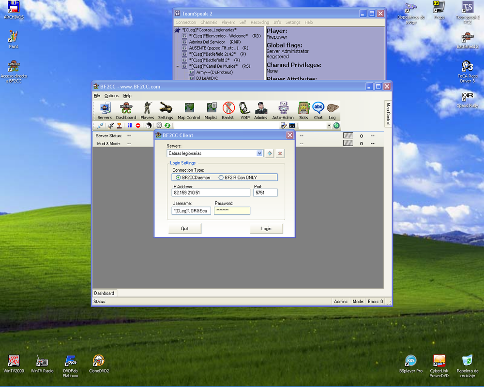Image resolution: width=484 pixels, height=387 pixels.
Task: Select the ARCHIVOS desktop icon
Action: (x=14, y=10)
